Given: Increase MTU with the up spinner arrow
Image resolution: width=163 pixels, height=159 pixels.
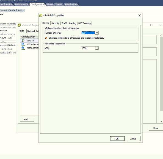Looking at the screenshot, I should click(97, 47).
